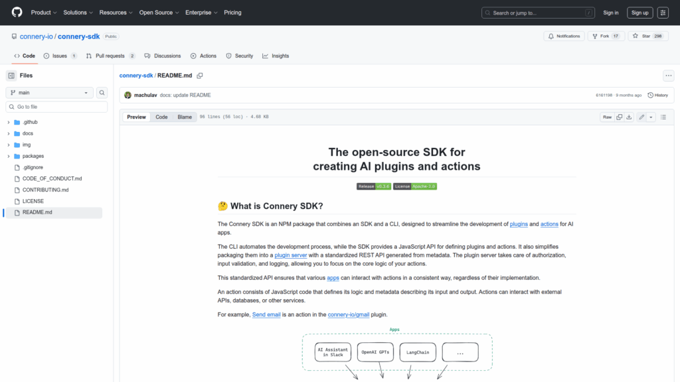Image resolution: width=680 pixels, height=382 pixels.
Task: Open connery-sdk repository title link
Action: (x=78, y=36)
